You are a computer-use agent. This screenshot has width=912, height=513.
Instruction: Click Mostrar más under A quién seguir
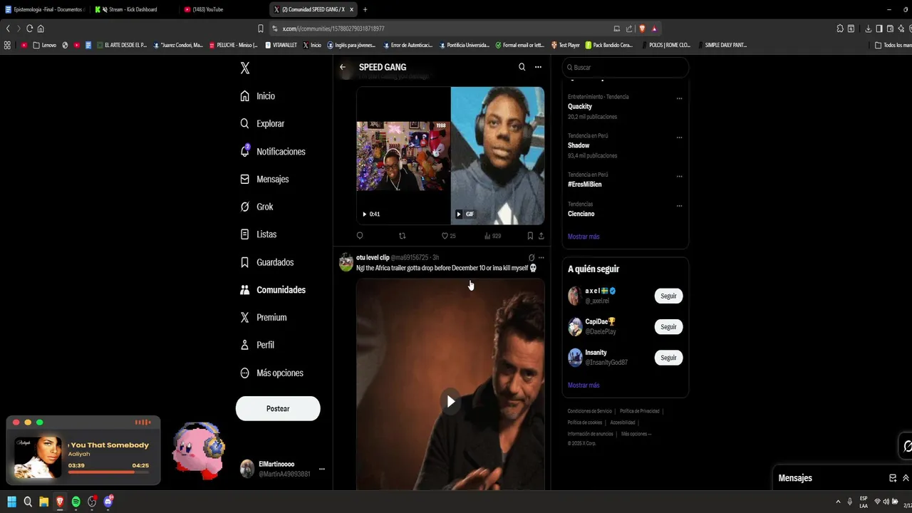584,385
